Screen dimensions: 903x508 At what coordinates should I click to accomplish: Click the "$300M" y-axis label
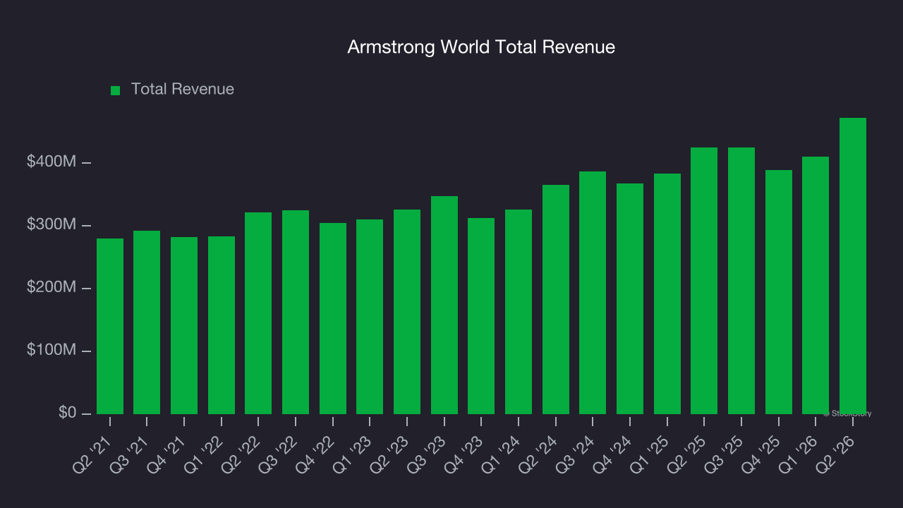[x=51, y=224]
